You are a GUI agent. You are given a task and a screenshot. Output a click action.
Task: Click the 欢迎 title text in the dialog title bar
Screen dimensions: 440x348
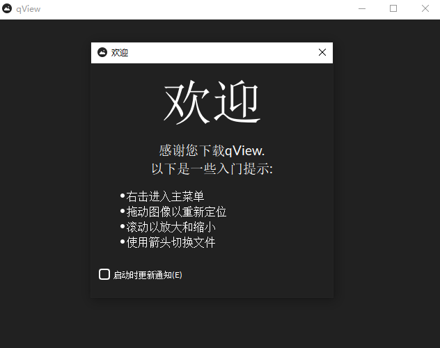pyautogui.click(x=120, y=53)
